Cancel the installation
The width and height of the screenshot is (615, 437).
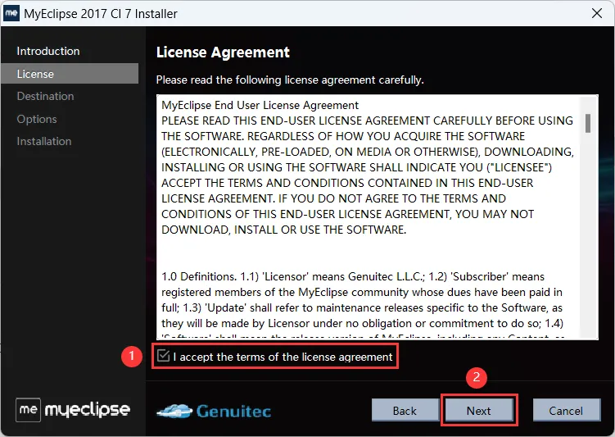tap(566, 411)
